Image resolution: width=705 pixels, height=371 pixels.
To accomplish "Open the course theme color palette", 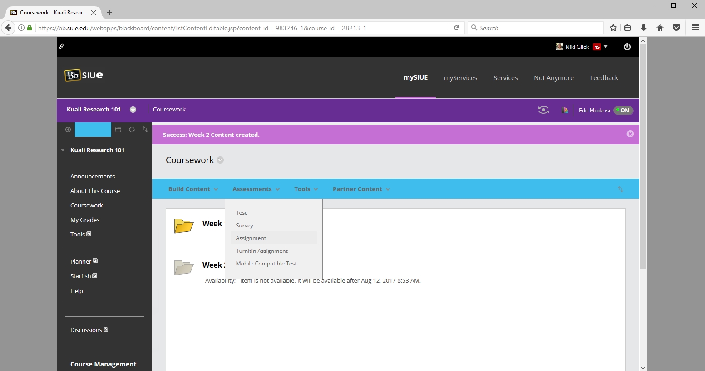I will [564, 110].
